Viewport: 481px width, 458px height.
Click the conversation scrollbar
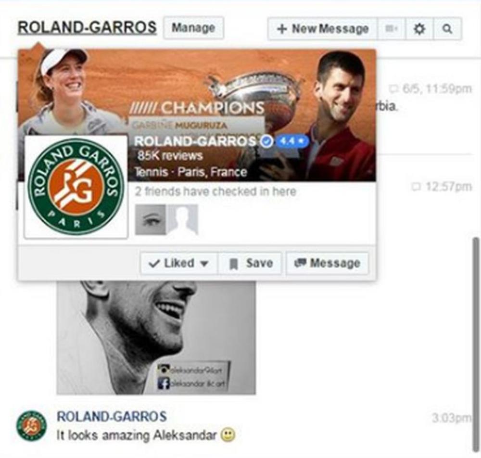476,343
